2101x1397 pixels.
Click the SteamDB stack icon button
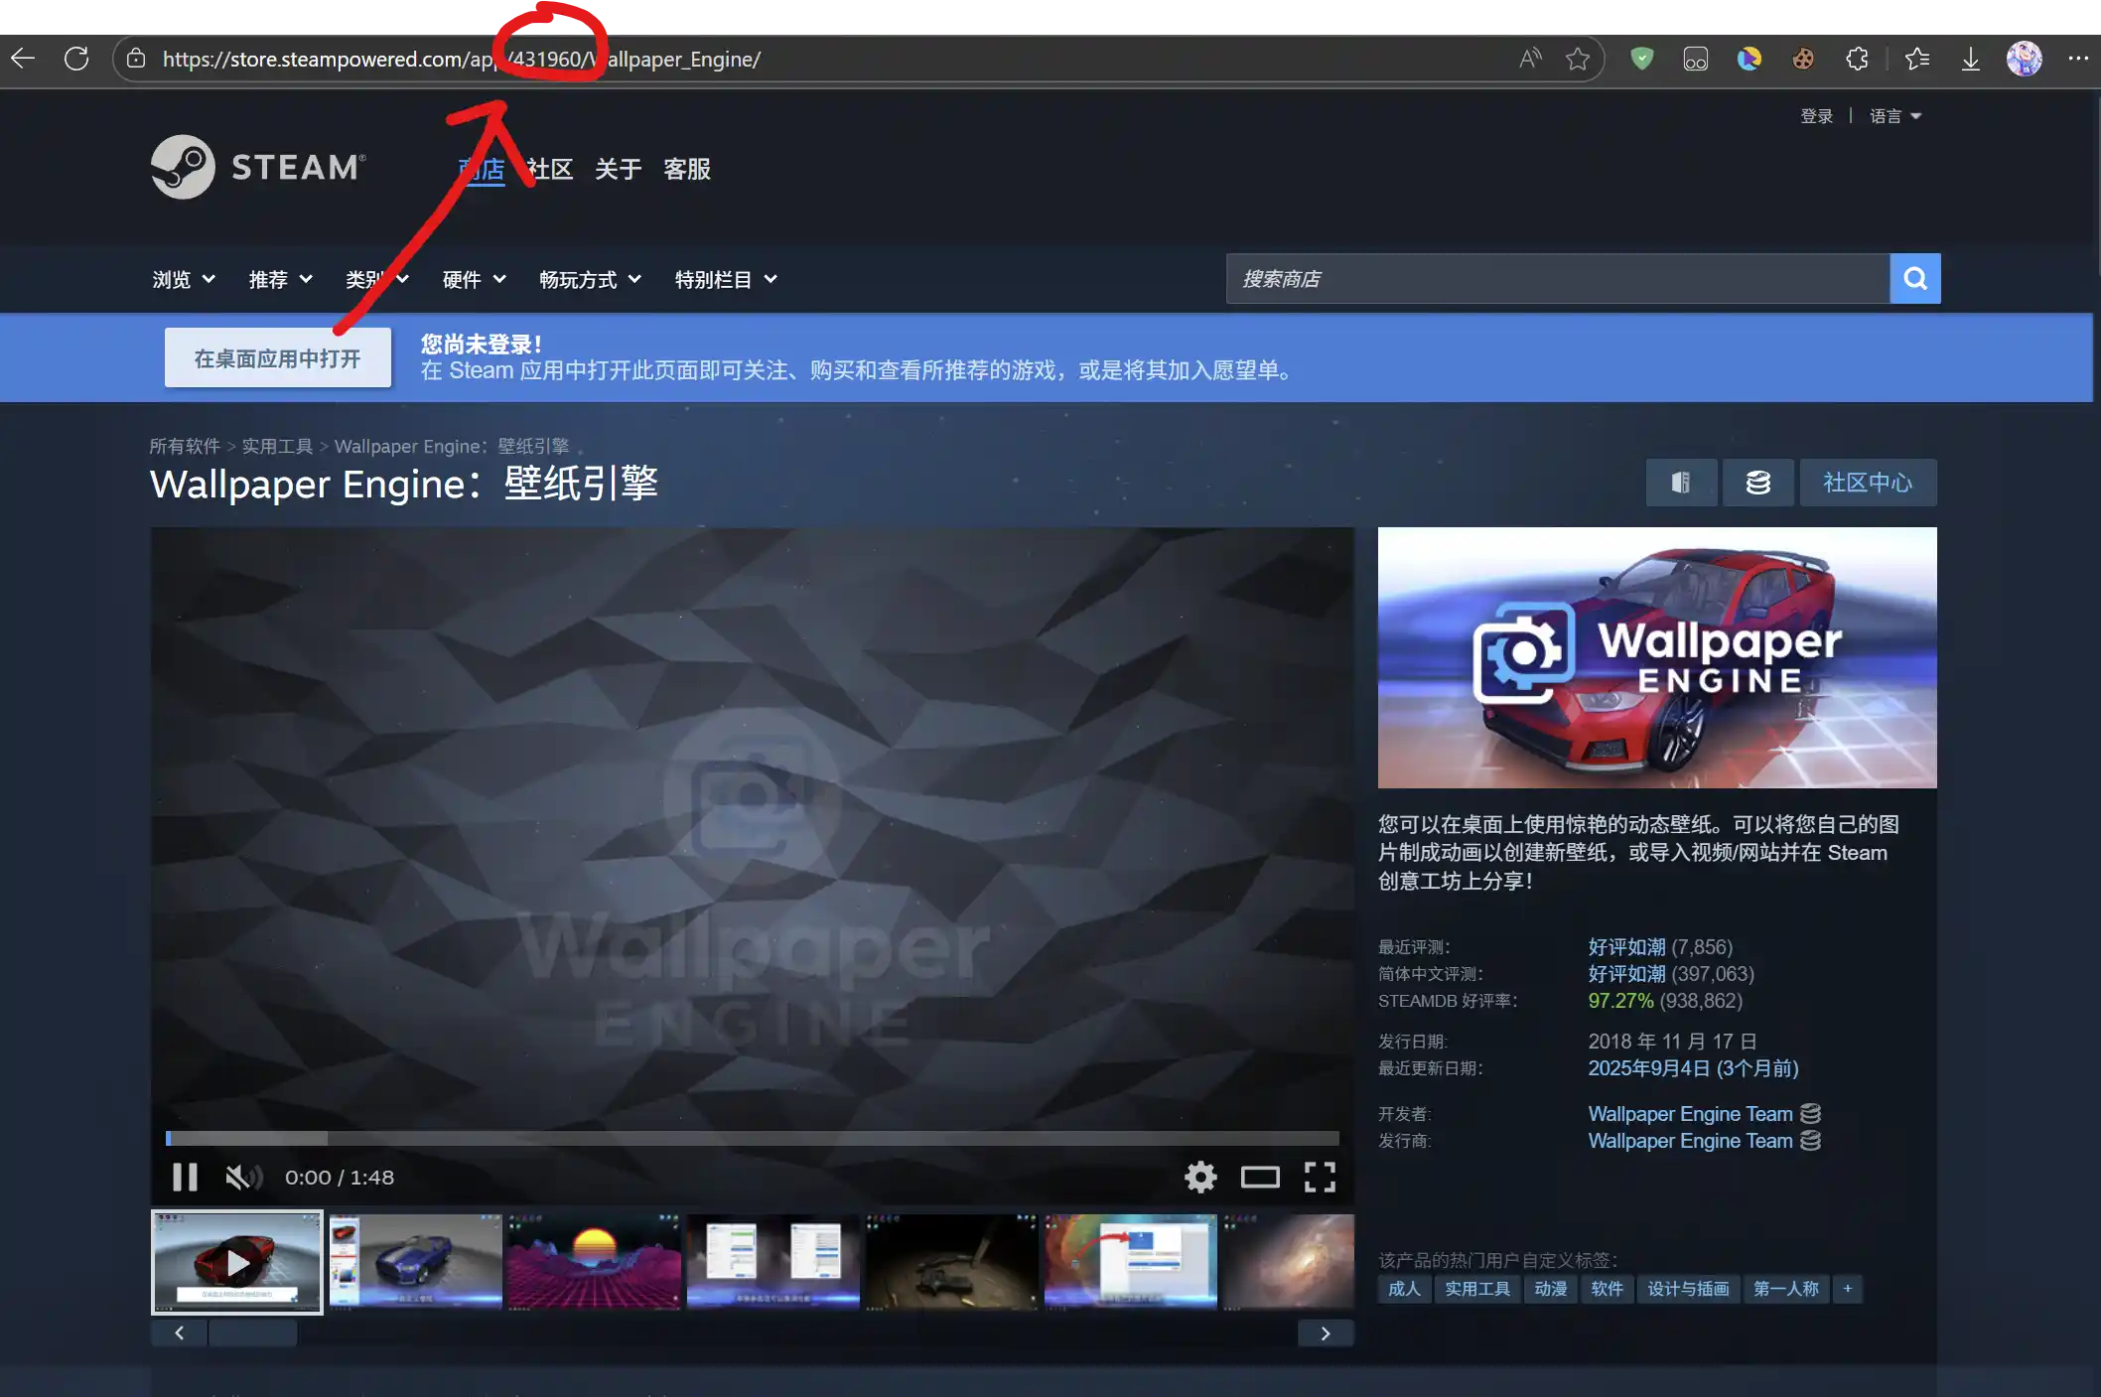click(1757, 483)
